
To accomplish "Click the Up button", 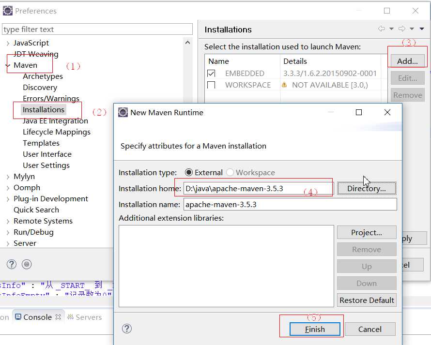I will coord(367,266).
